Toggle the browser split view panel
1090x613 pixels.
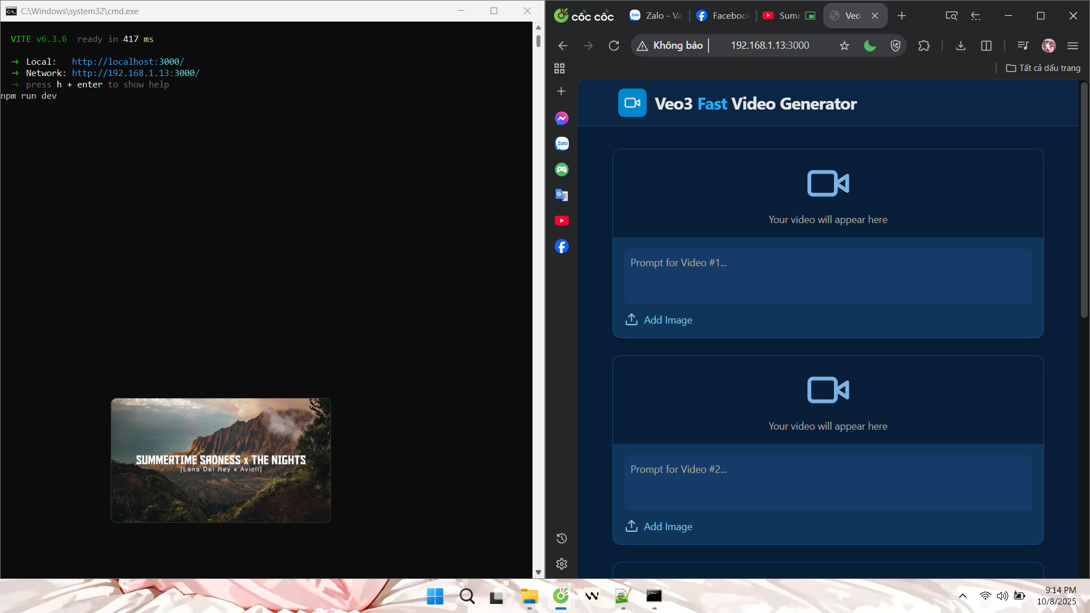(x=986, y=45)
